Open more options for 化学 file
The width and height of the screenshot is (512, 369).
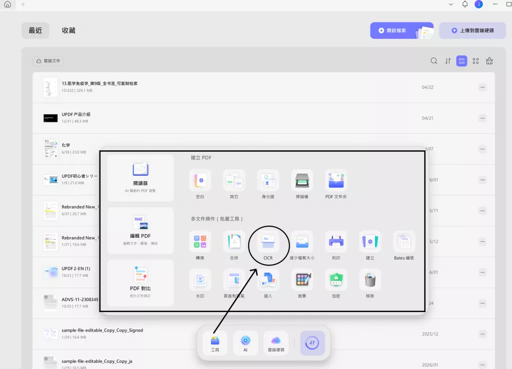(482, 149)
